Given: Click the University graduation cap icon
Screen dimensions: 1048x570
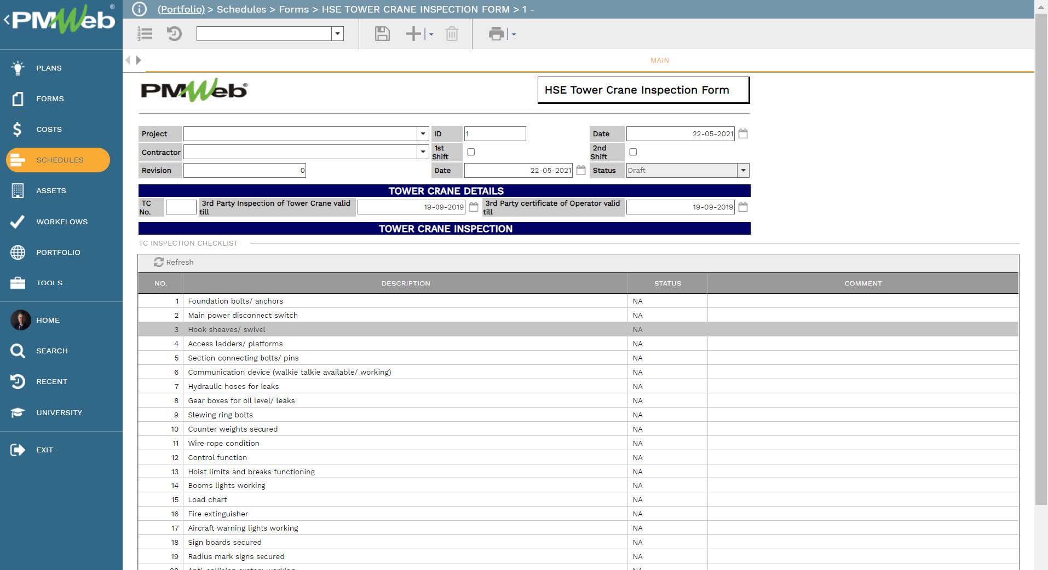Looking at the screenshot, I should [18, 412].
